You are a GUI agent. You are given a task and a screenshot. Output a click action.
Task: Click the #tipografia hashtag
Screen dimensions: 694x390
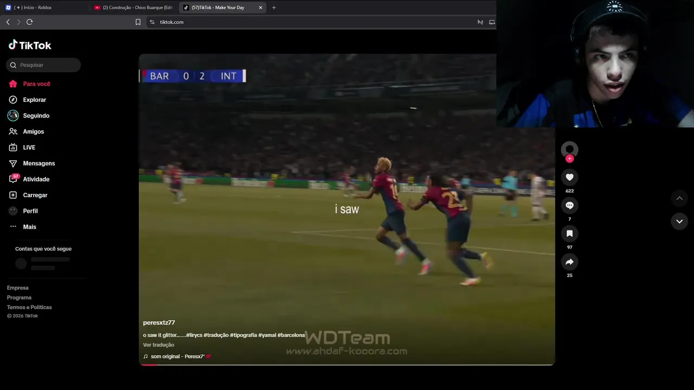pyautogui.click(x=243, y=335)
